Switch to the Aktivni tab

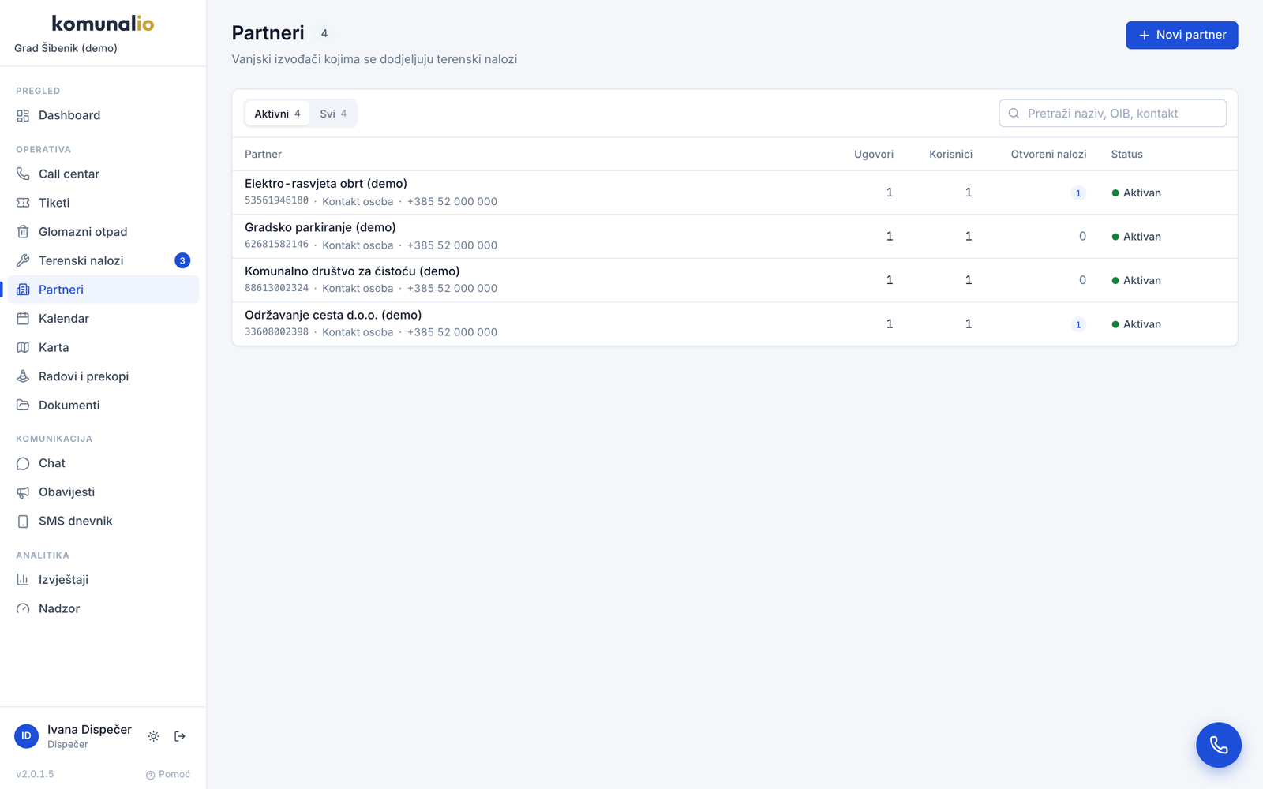click(277, 114)
